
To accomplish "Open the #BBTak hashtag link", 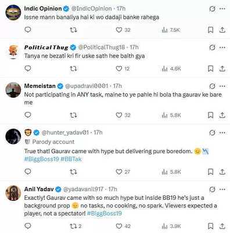I will [x=71, y=159].
